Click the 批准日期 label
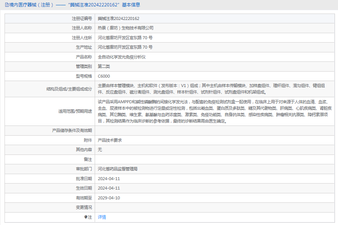 point(84,179)
